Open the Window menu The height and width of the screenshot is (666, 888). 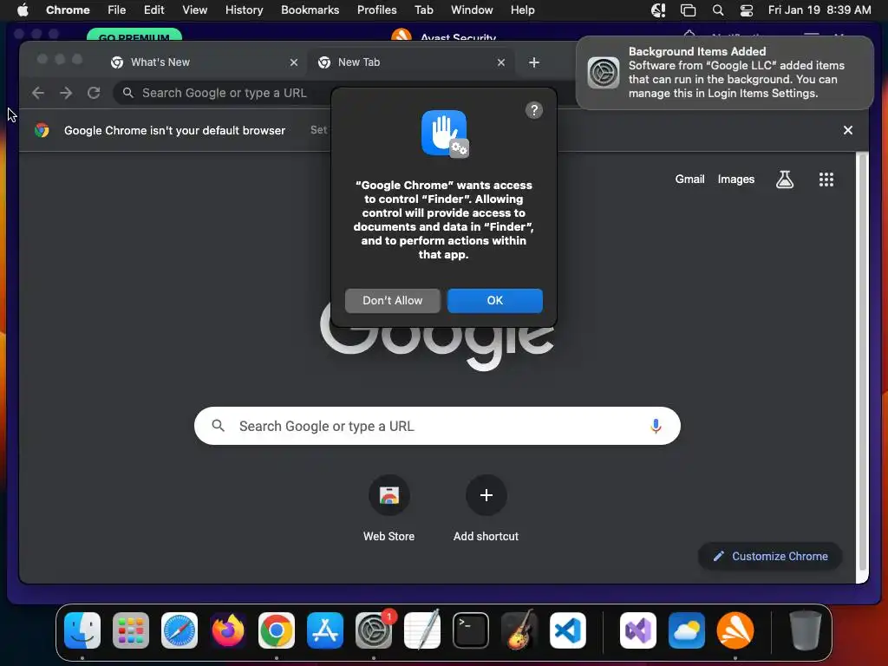[x=472, y=10]
